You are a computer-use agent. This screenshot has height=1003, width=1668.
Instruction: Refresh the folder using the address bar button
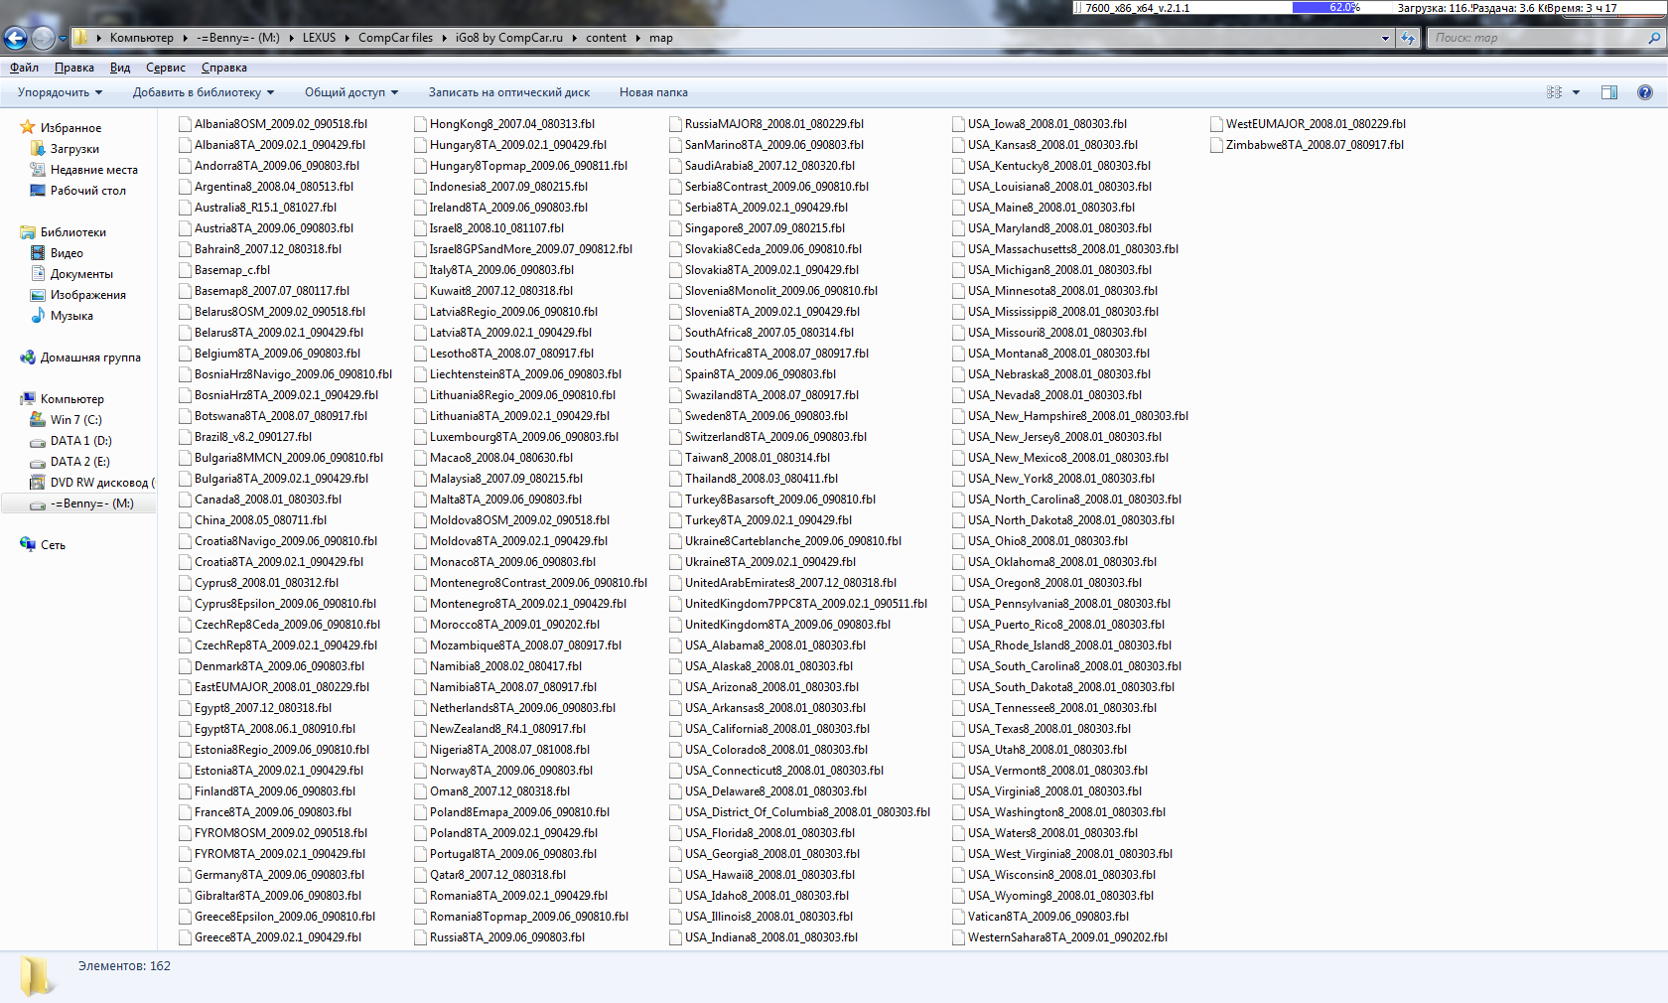(x=1408, y=38)
